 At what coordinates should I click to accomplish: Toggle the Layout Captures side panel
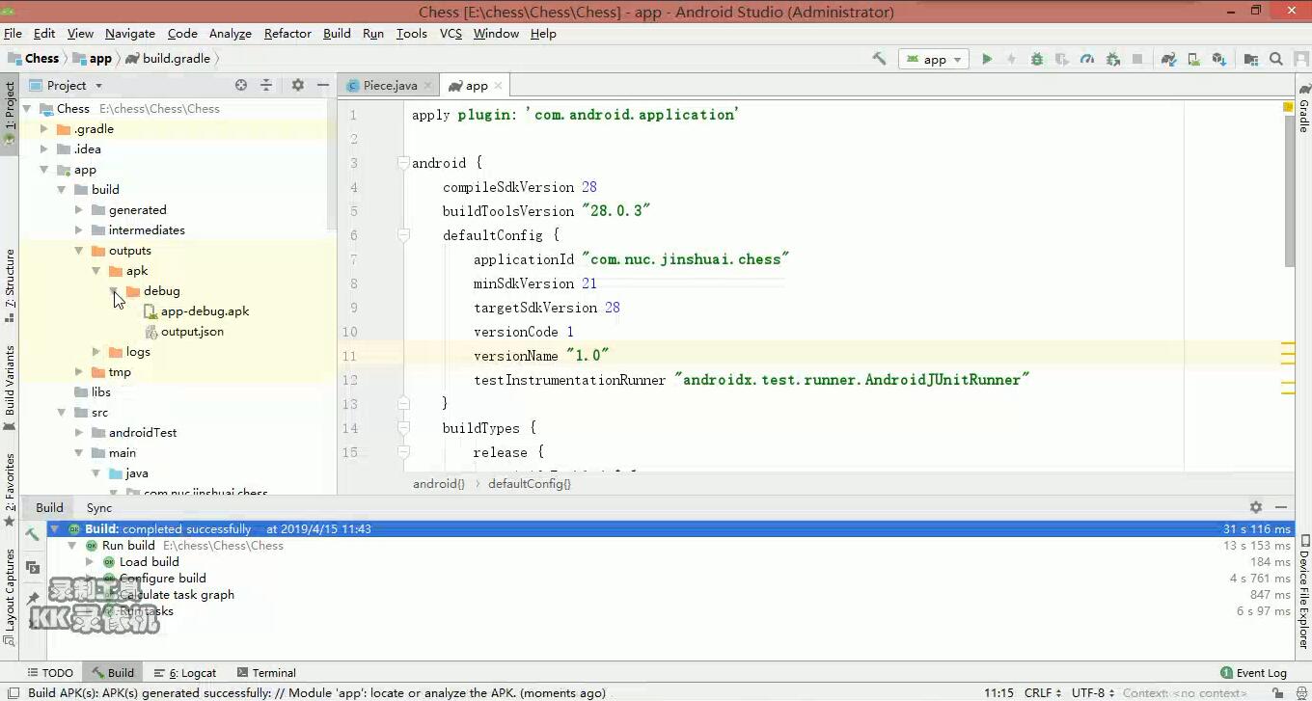pyautogui.click(x=10, y=597)
